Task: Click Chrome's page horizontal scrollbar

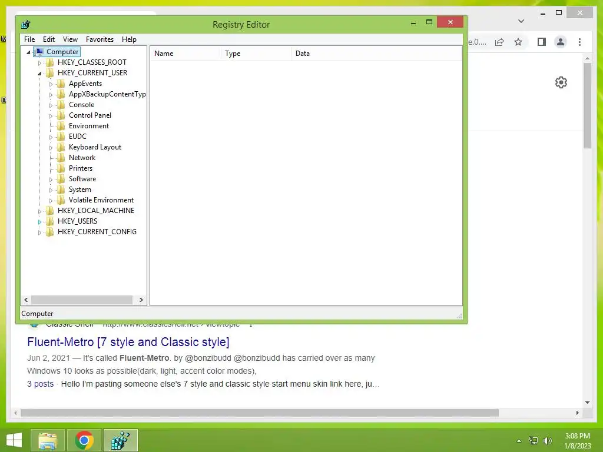Action: click(x=260, y=413)
